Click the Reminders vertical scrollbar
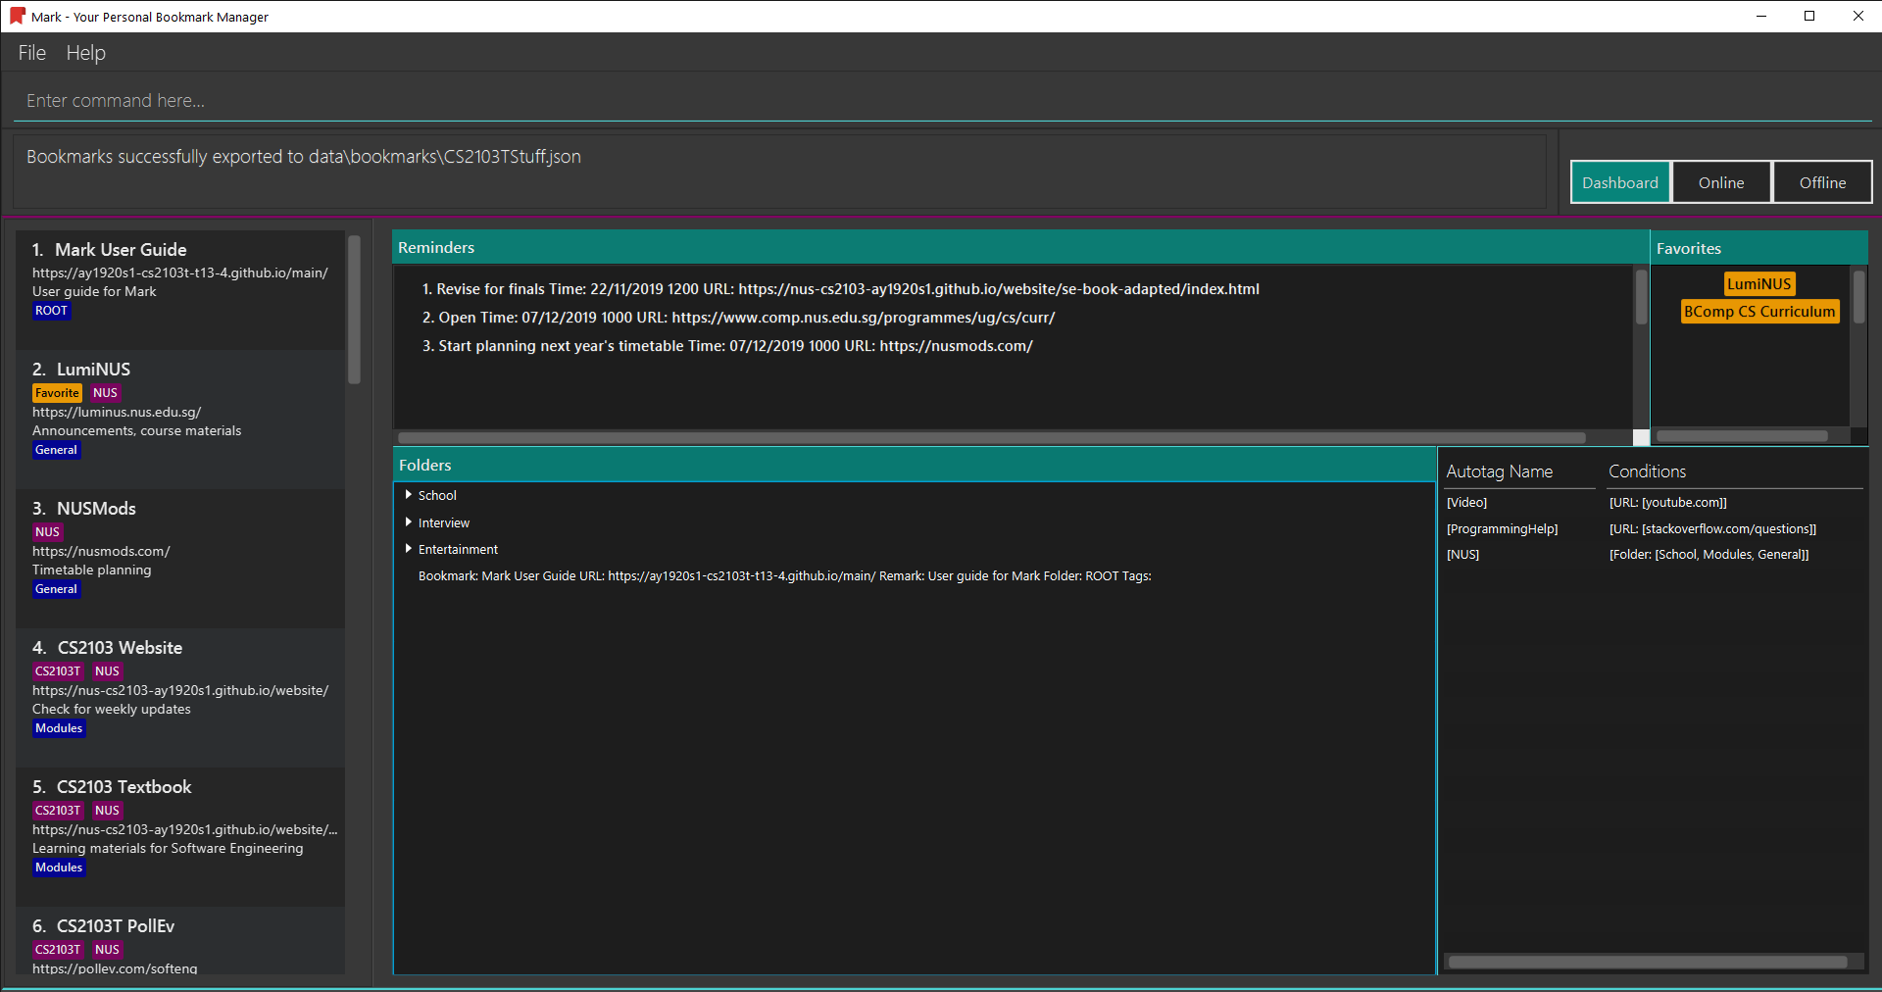This screenshot has width=1882, height=992. [x=1641, y=298]
